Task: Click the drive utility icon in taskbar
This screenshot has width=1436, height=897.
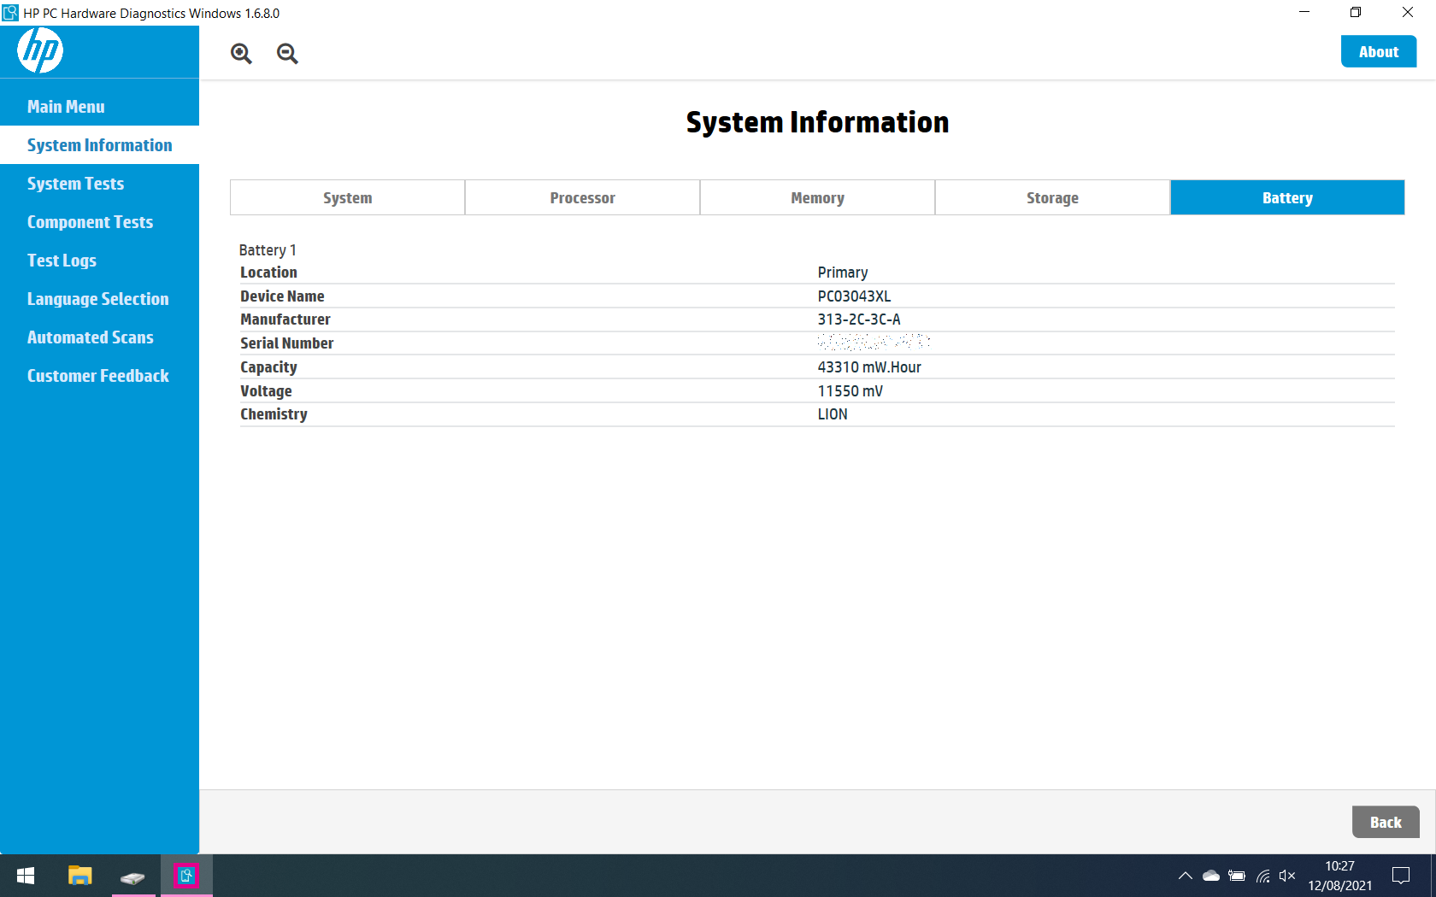Action: pyautogui.click(x=132, y=877)
